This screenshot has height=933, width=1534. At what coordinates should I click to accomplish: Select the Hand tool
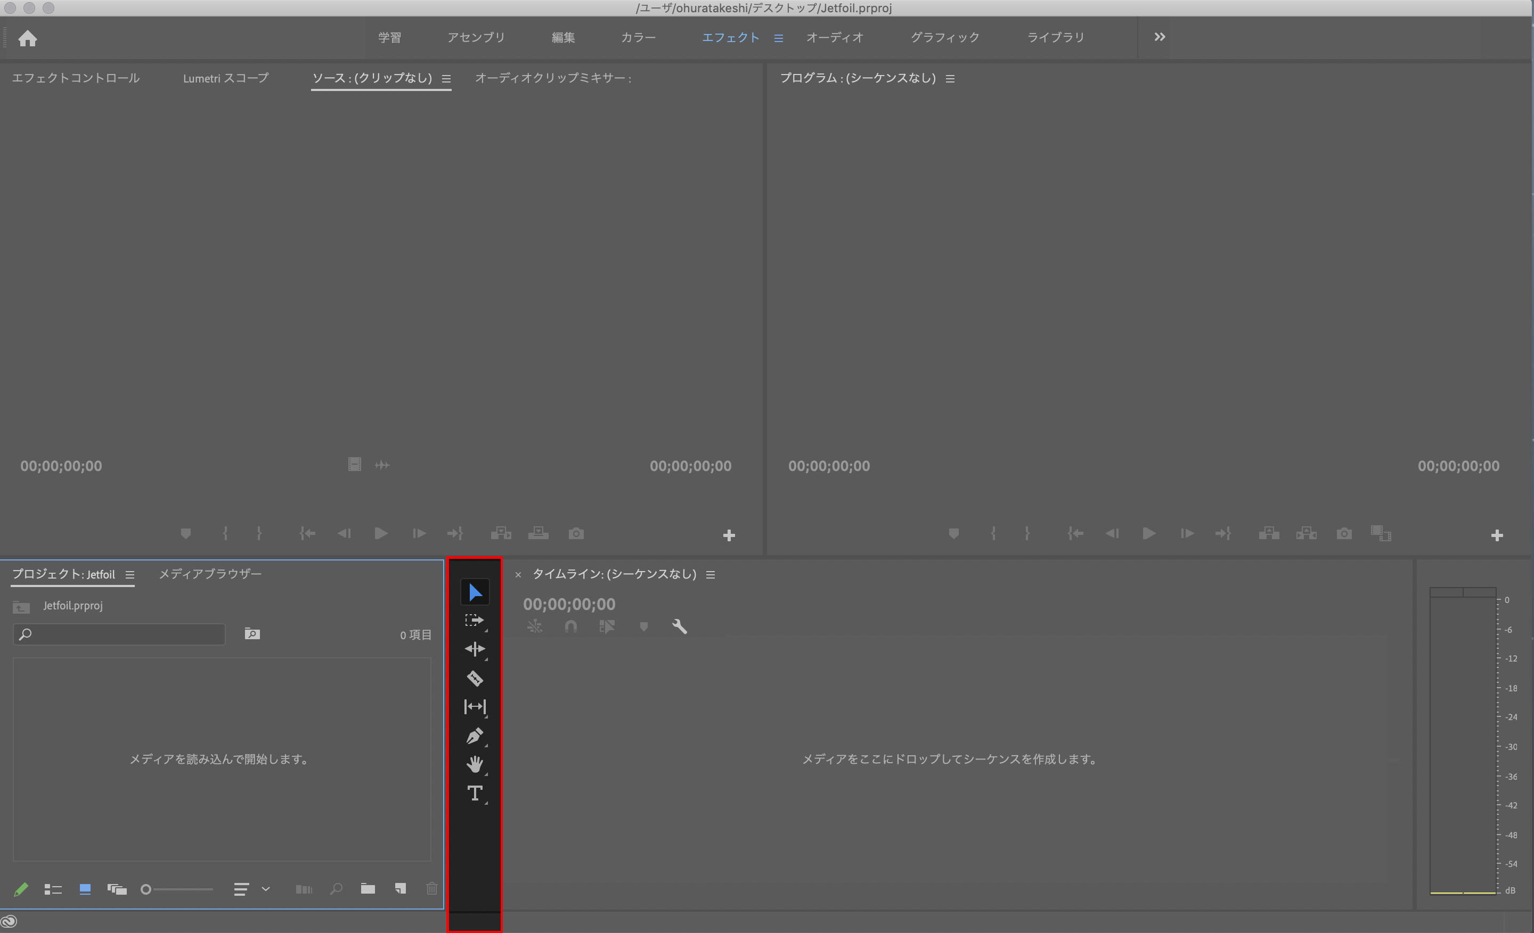[x=475, y=764]
